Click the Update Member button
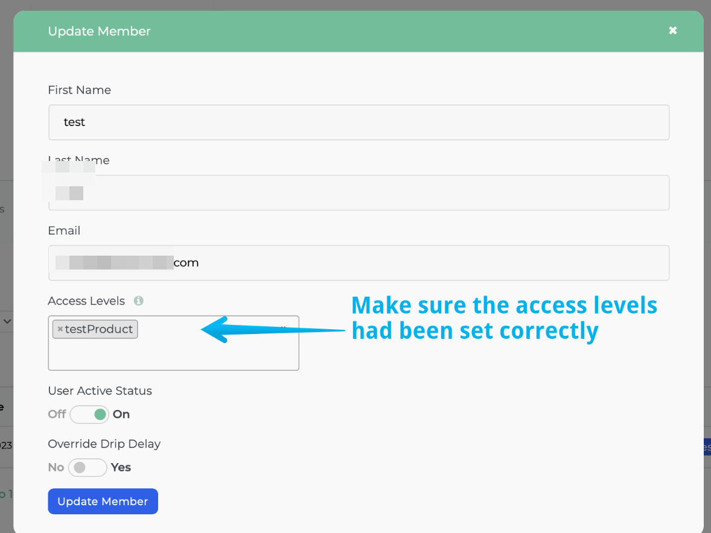 coord(103,501)
